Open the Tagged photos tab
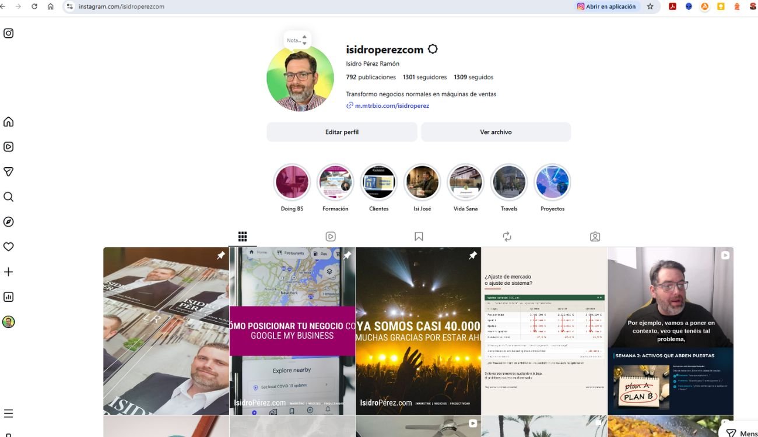The width and height of the screenshot is (758, 437). [x=595, y=237]
